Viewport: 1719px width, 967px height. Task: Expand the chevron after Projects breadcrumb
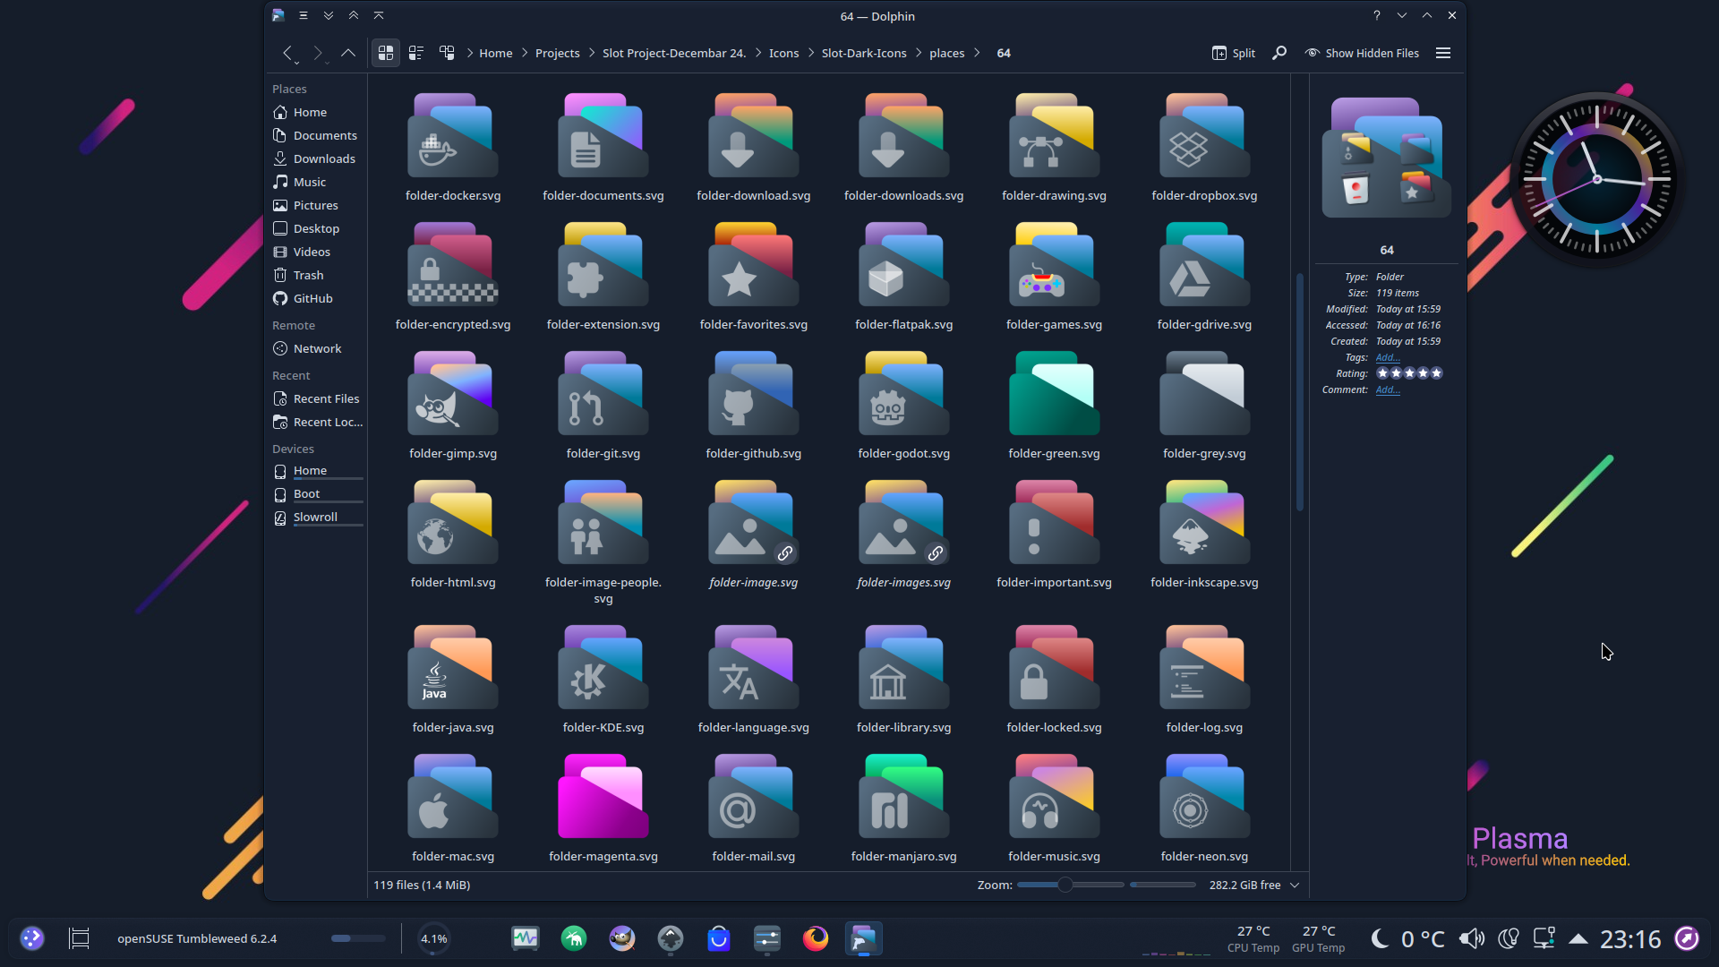(591, 53)
